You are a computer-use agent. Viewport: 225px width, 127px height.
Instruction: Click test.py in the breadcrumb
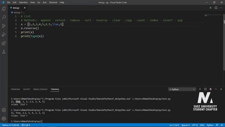click(17, 13)
